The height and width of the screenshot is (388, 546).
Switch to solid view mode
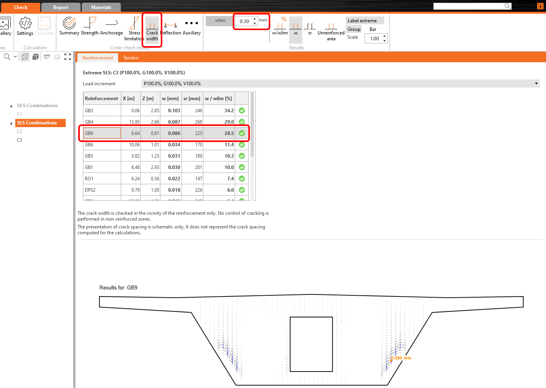click(36, 57)
